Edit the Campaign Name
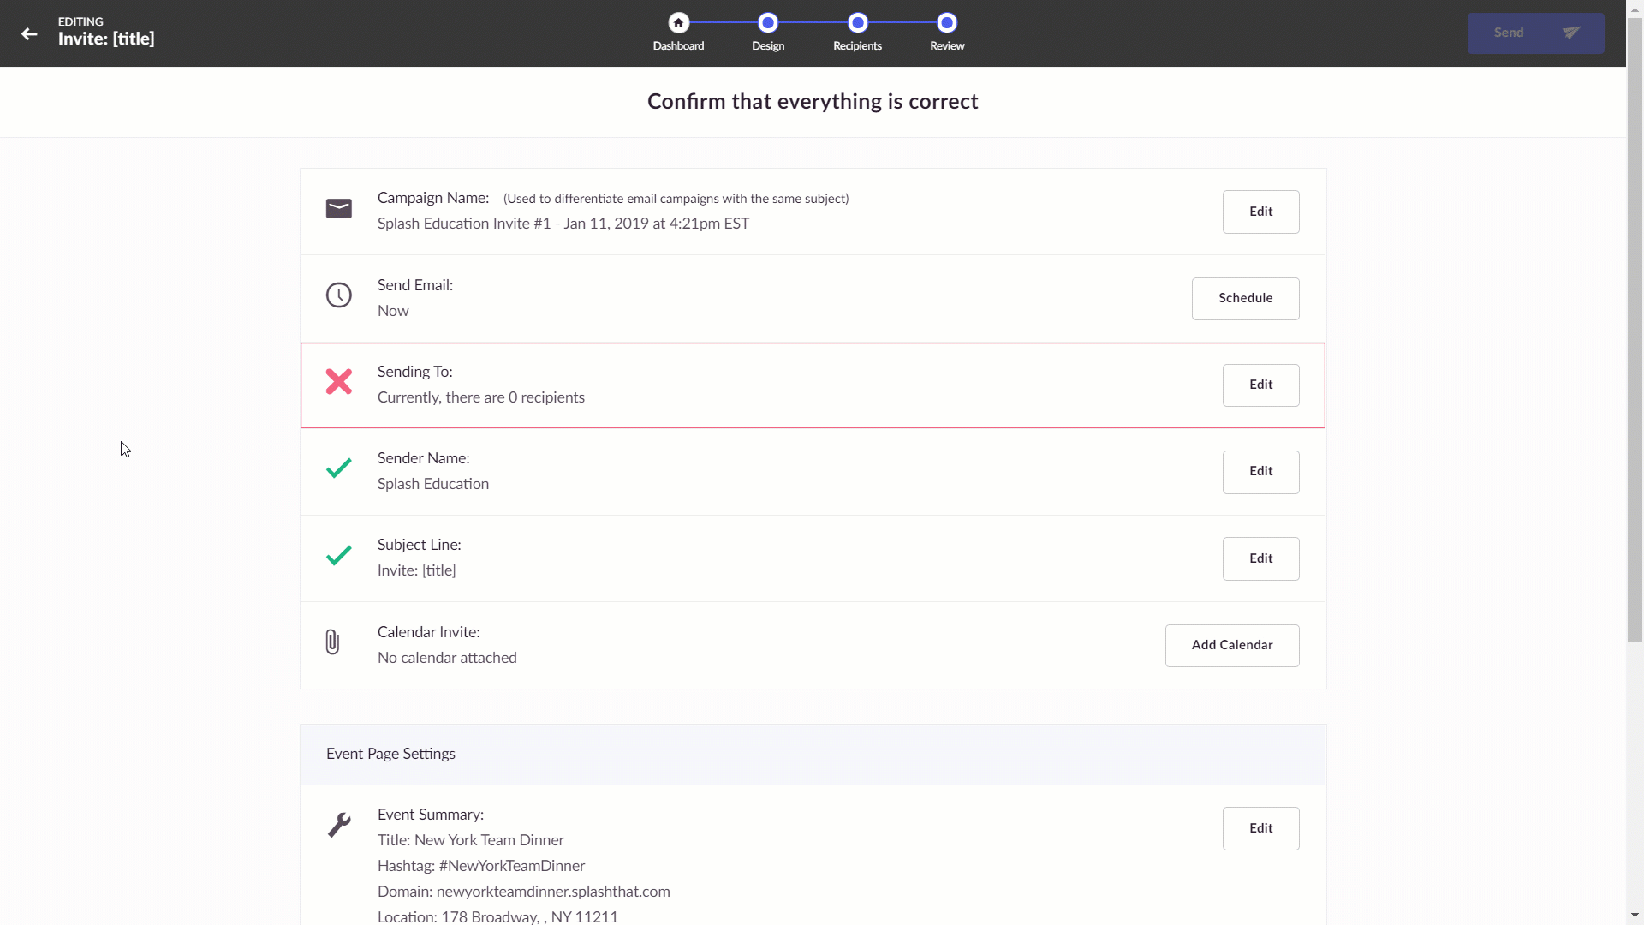Viewport: 1644px width, 925px height. point(1260,212)
